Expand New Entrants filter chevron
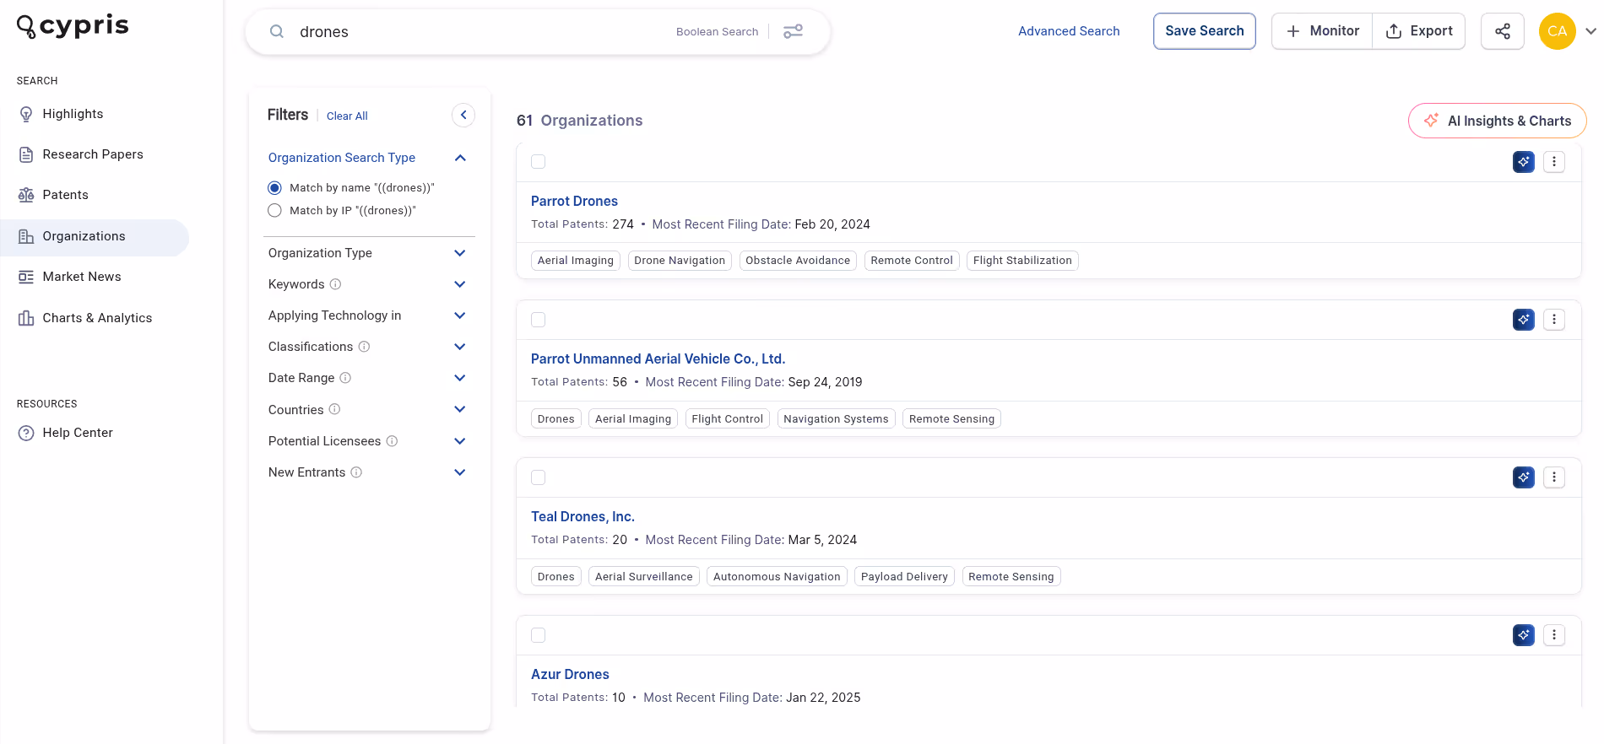Image resolution: width=1604 pixels, height=744 pixels. click(x=460, y=472)
